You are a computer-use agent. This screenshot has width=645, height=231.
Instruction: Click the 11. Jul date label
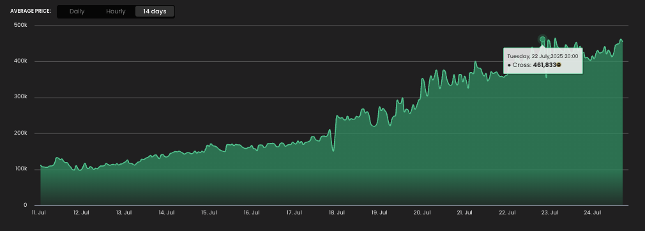coord(39,212)
